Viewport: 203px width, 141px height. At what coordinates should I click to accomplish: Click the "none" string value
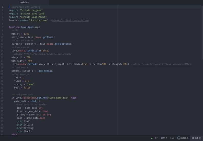pyautogui.click(x=30, y=84)
